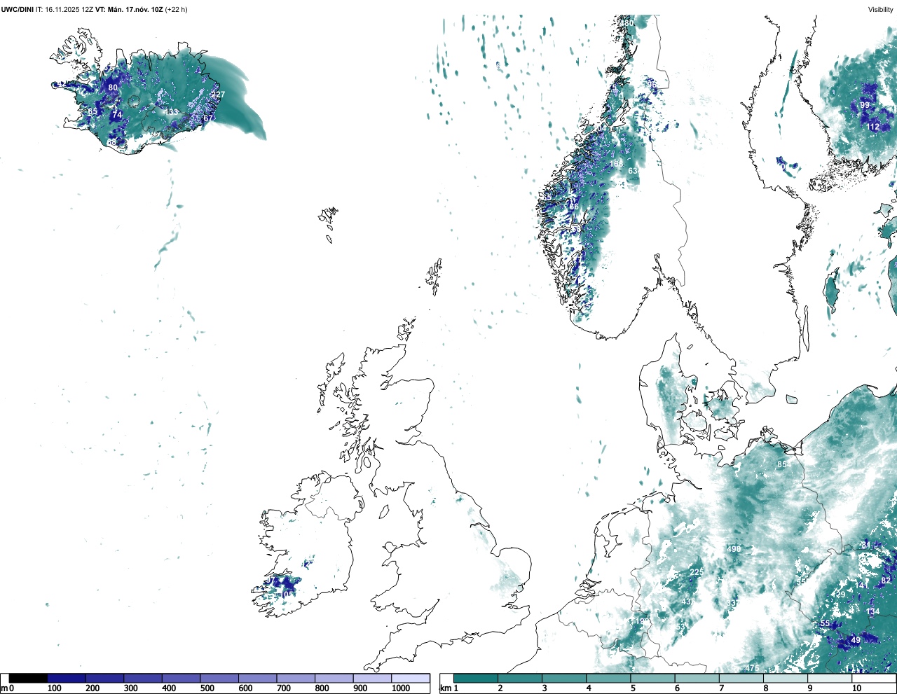Click the '(+22 h)' forecast offset text
Screen dimensions: 897x694
[176, 9]
